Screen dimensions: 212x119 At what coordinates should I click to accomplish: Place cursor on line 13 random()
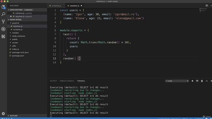pos(70,59)
